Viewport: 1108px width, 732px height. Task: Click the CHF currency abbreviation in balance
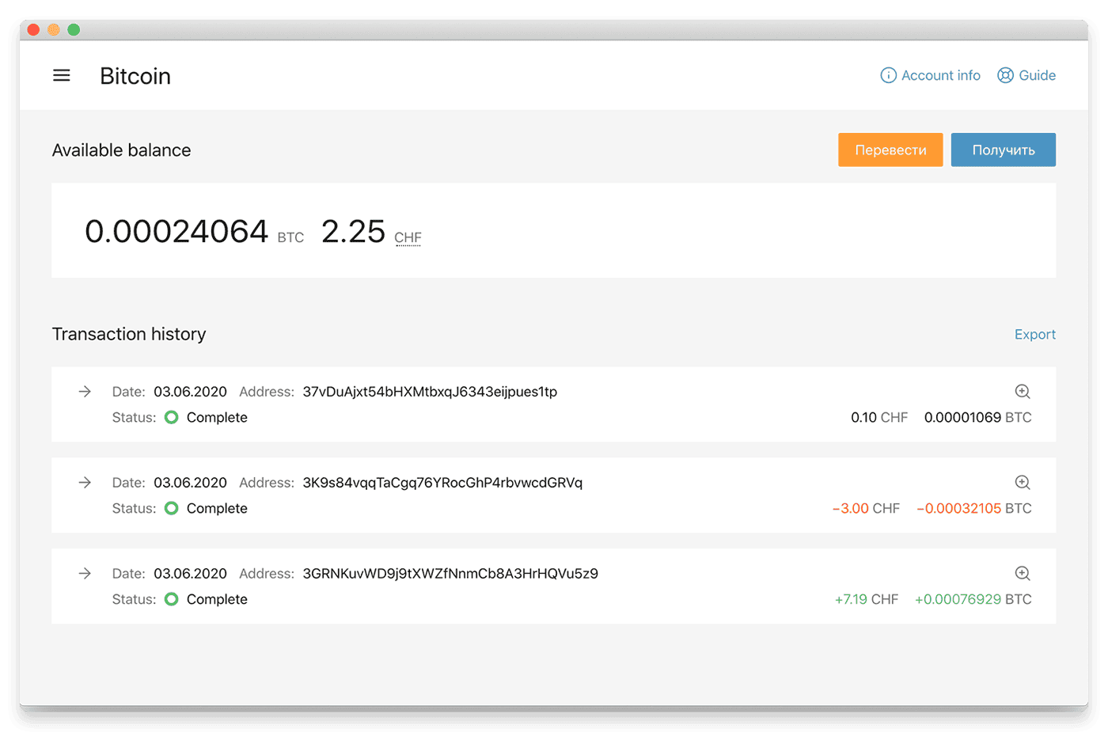pyautogui.click(x=408, y=237)
